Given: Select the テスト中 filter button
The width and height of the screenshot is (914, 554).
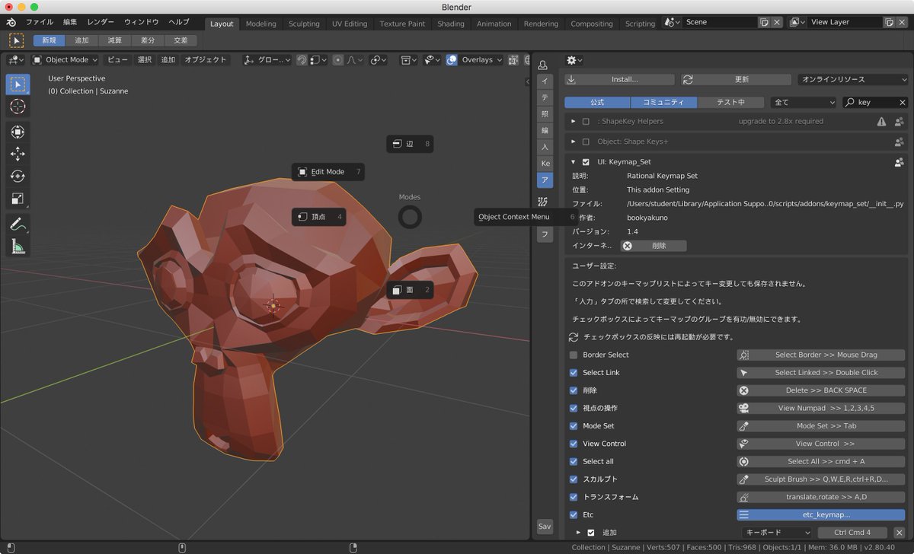Looking at the screenshot, I should (x=730, y=102).
